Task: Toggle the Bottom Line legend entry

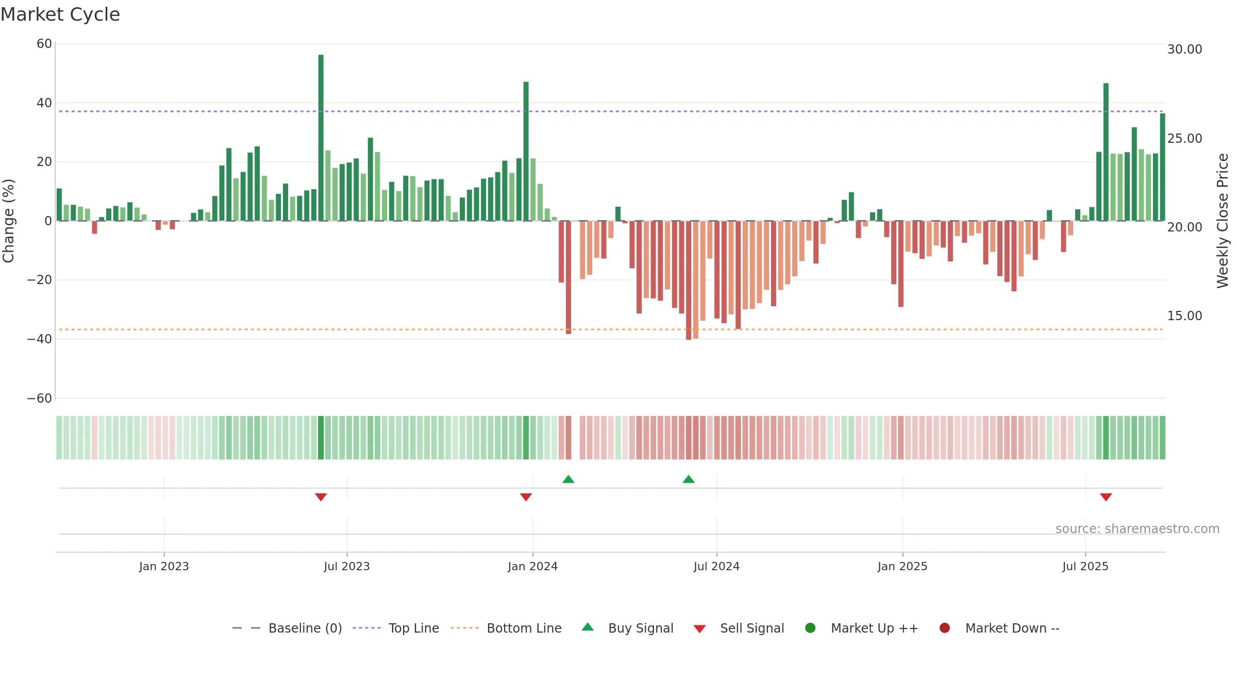Action: [x=506, y=628]
